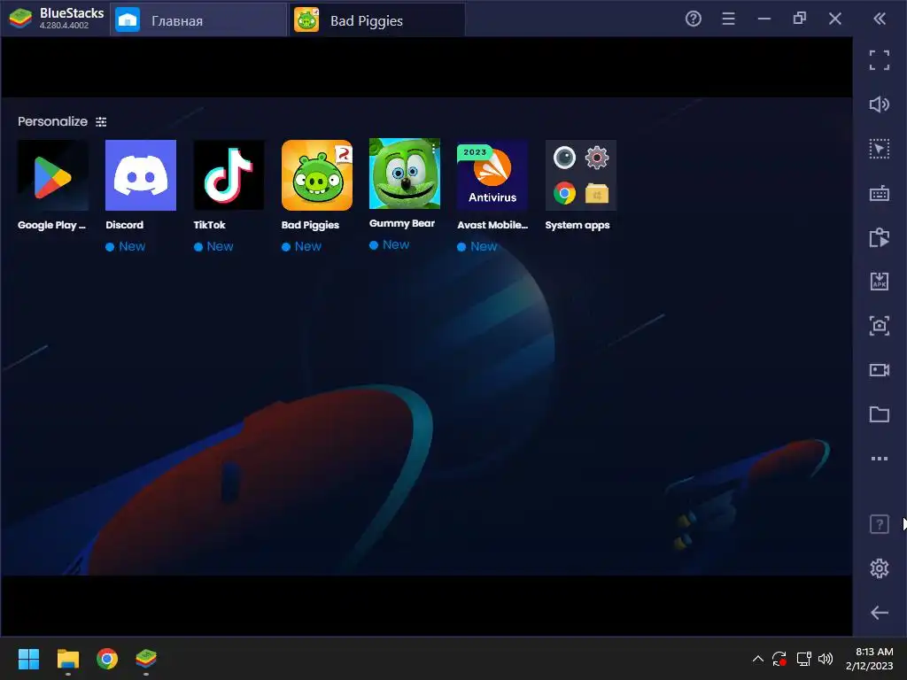Click the Personalize settings icon
This screenshot has height=680, width=907.
101,121
